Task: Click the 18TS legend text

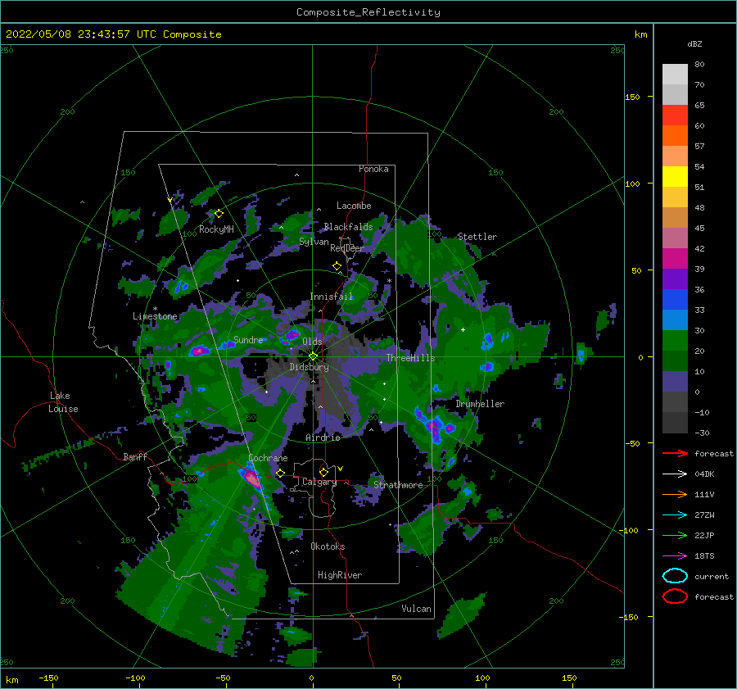Action: 704,555
